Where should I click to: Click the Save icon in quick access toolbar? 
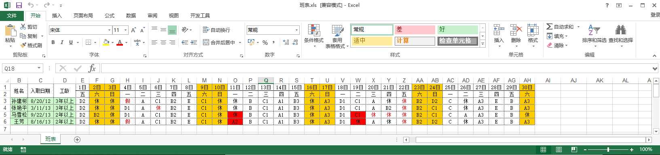coord(19,5)
